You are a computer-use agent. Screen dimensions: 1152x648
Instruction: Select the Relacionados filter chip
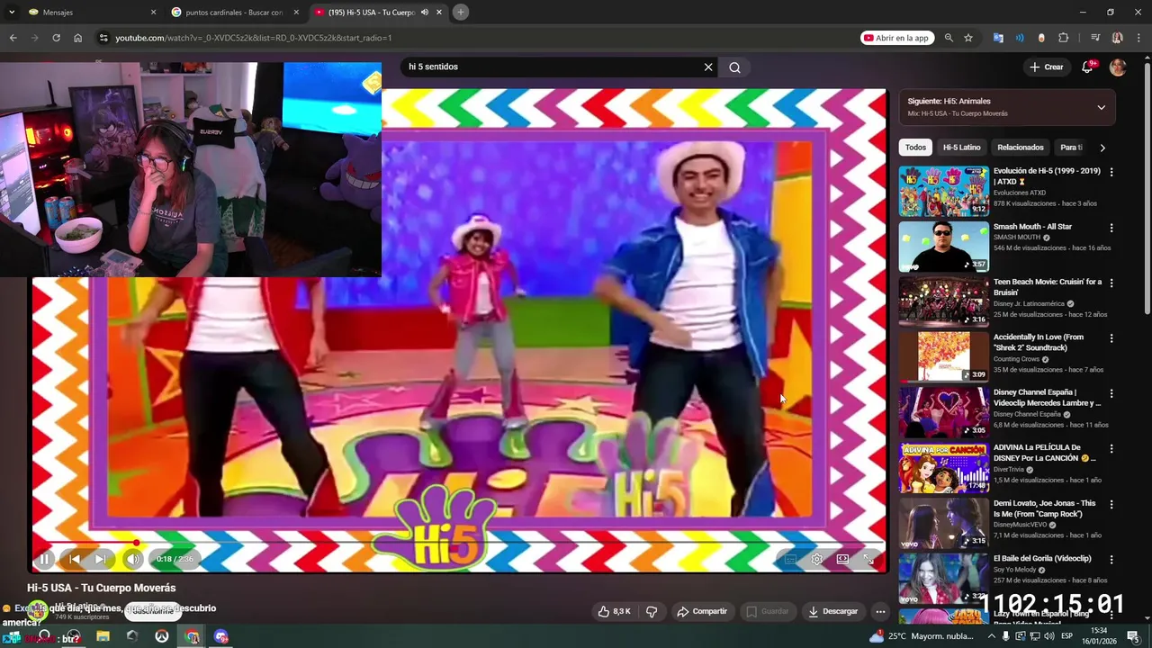pyautogui.click(x=1021, y=148)
